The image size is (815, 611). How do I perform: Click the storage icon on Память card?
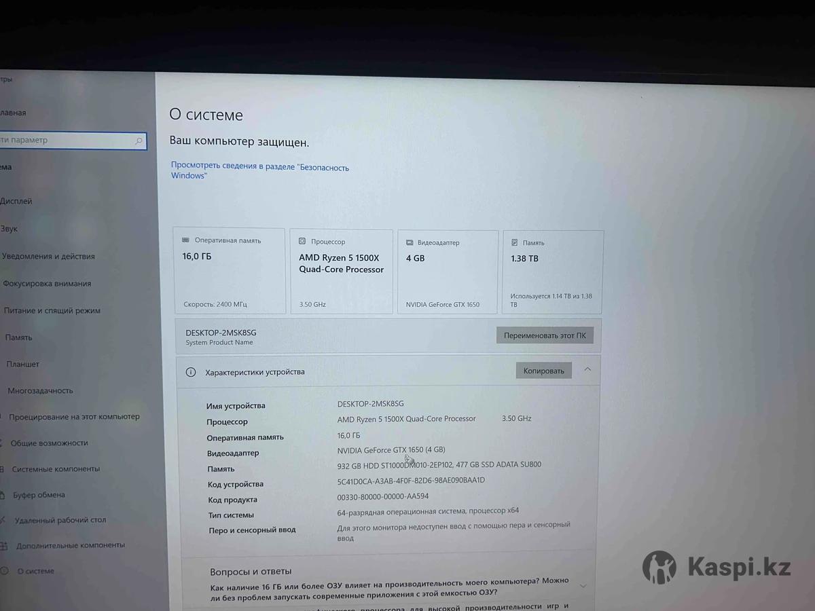[514, 242]
